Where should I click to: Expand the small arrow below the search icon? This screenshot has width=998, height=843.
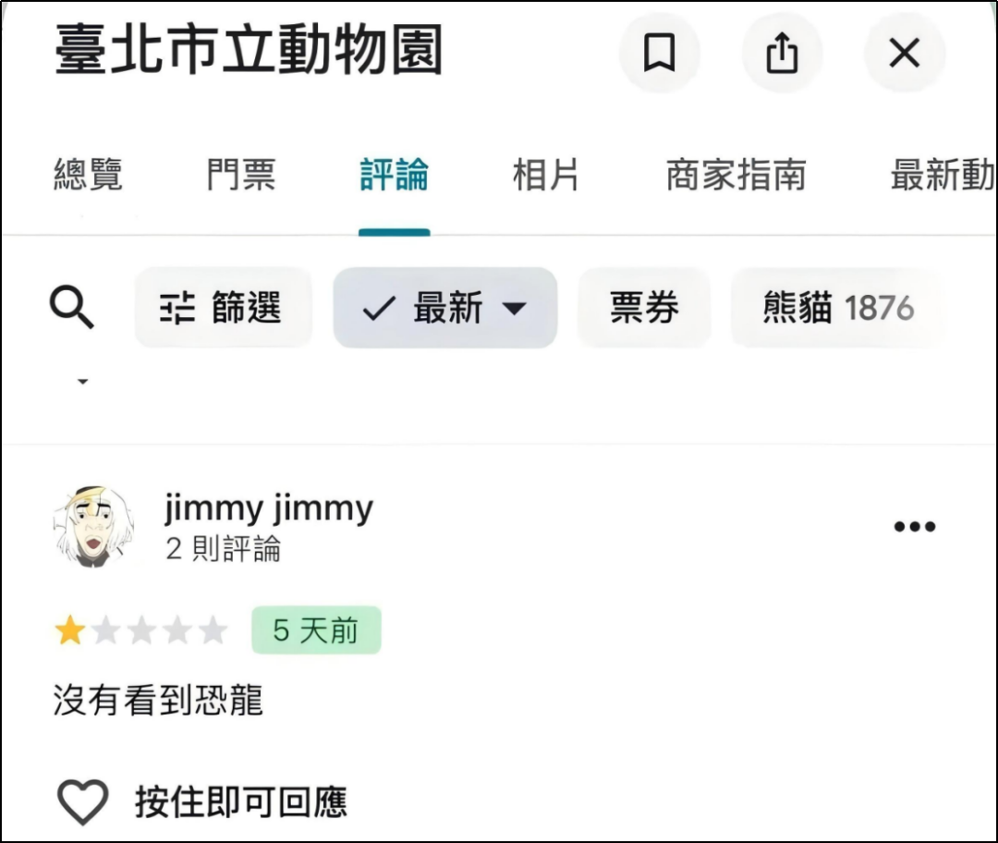(82, 381)
